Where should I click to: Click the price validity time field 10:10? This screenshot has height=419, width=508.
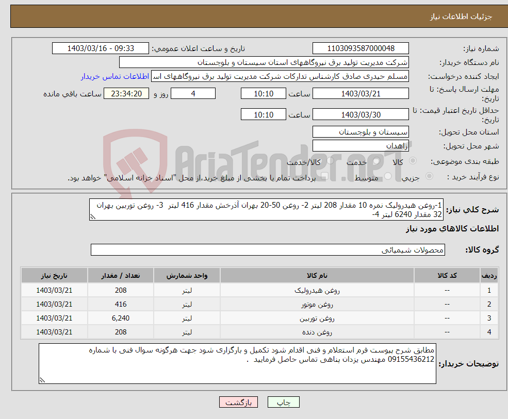point(264,114)
